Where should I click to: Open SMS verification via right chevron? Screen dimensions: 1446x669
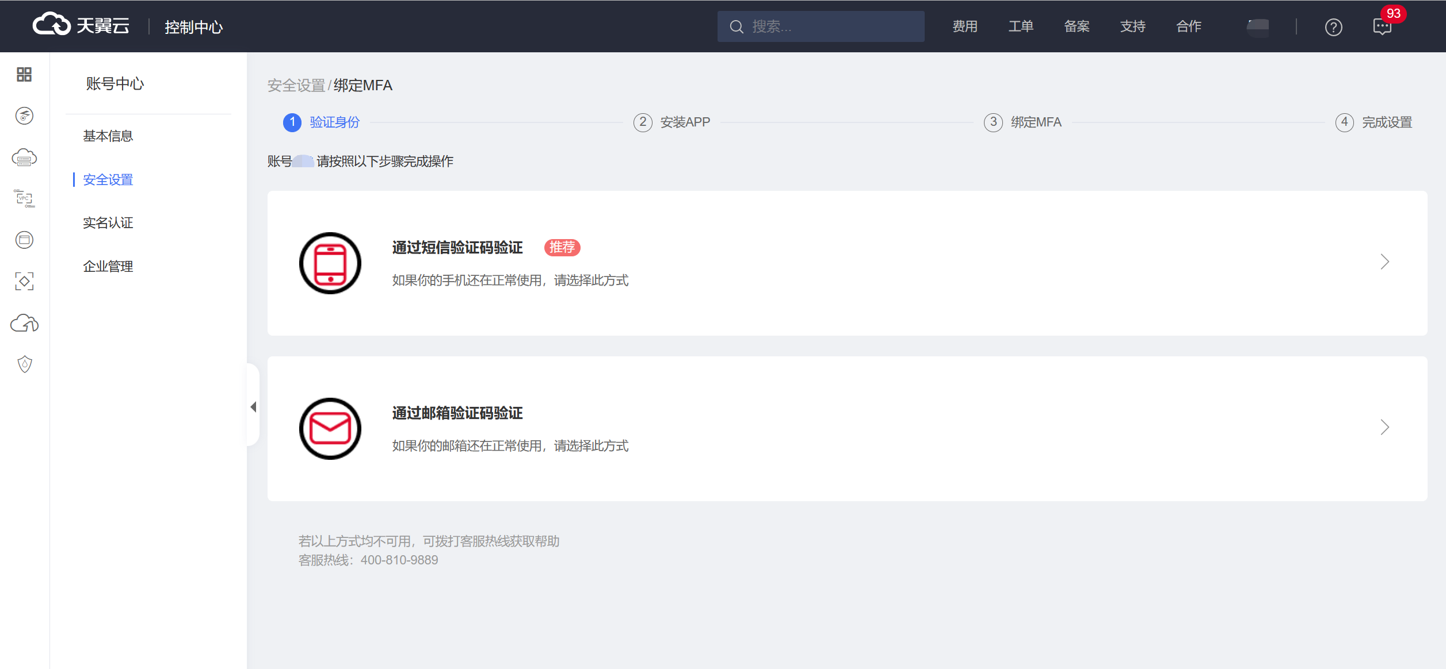1384,262
